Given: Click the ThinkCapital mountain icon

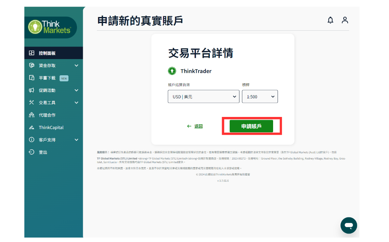Looking at the screenshot, I should click(x=32, y=127).
